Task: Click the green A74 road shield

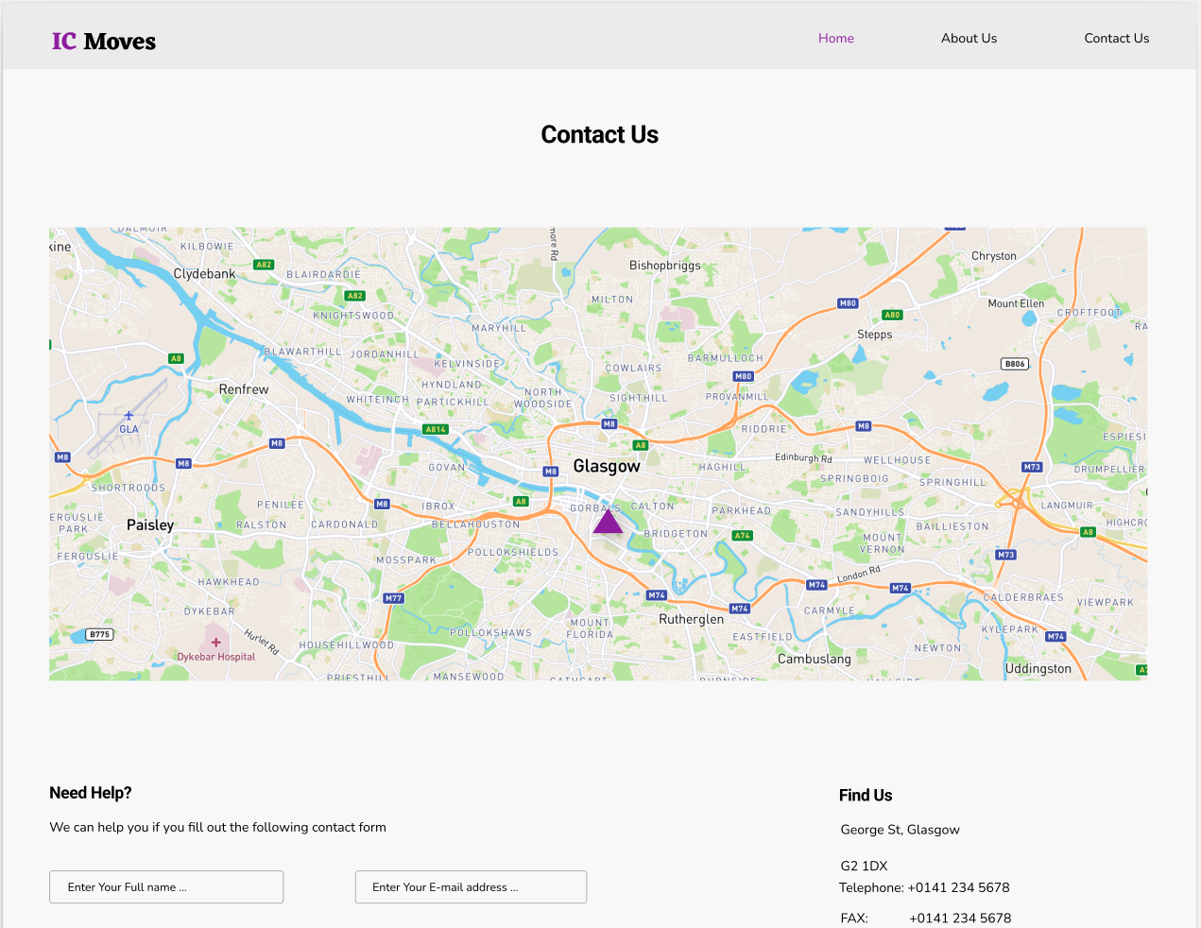Action: [742, 536]
